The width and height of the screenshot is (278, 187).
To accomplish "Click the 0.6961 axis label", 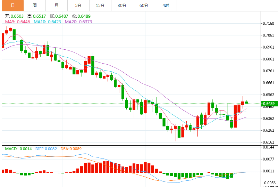I will click(x=268, y=47).
